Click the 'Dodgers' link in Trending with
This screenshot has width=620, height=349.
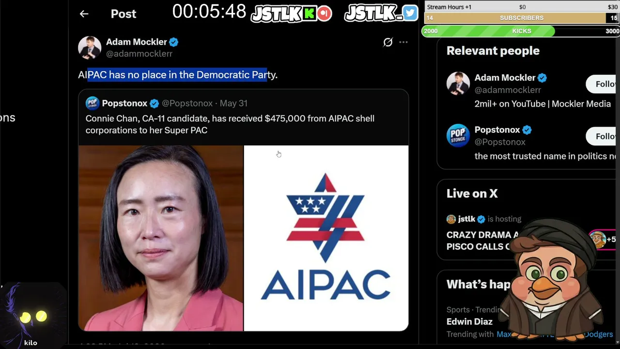[x=598, y=334]
